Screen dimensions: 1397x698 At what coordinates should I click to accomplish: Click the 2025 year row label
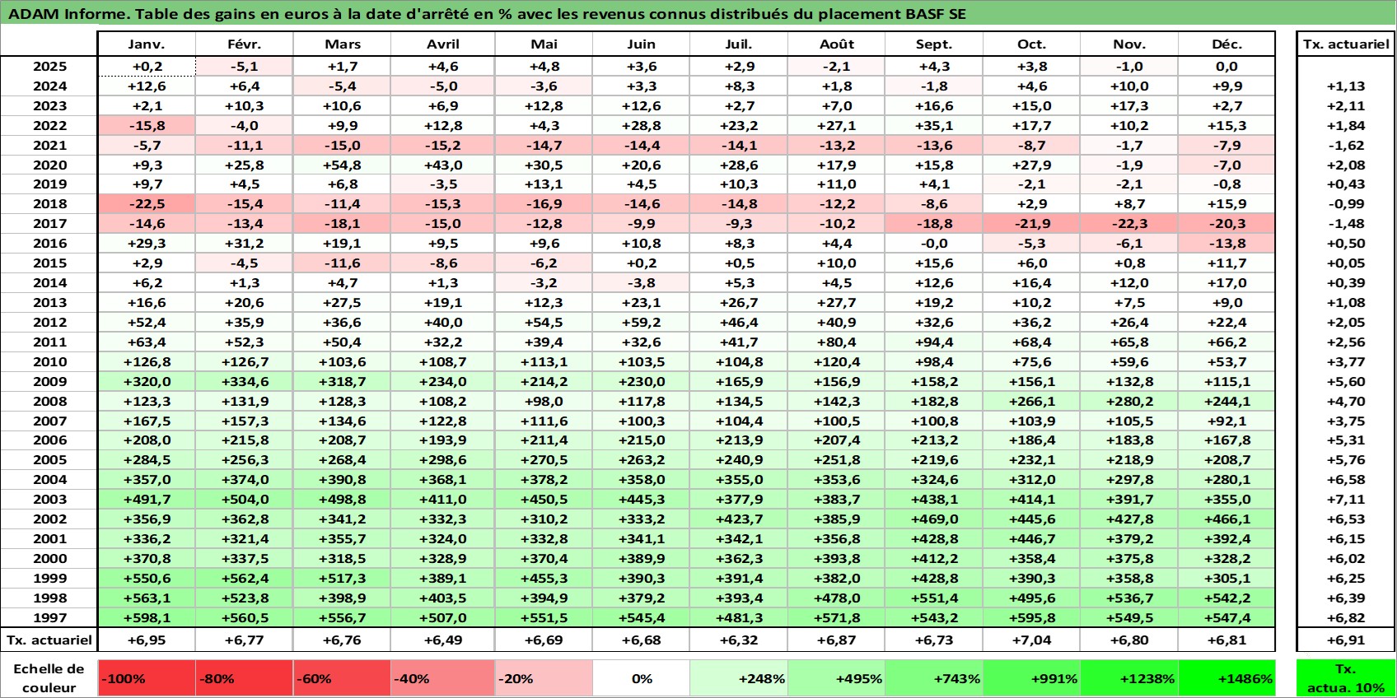click(49, 67)
